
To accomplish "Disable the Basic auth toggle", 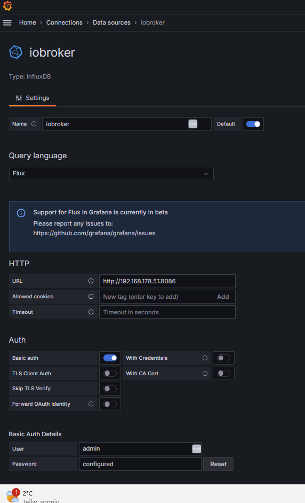I will tap(110, 358).
